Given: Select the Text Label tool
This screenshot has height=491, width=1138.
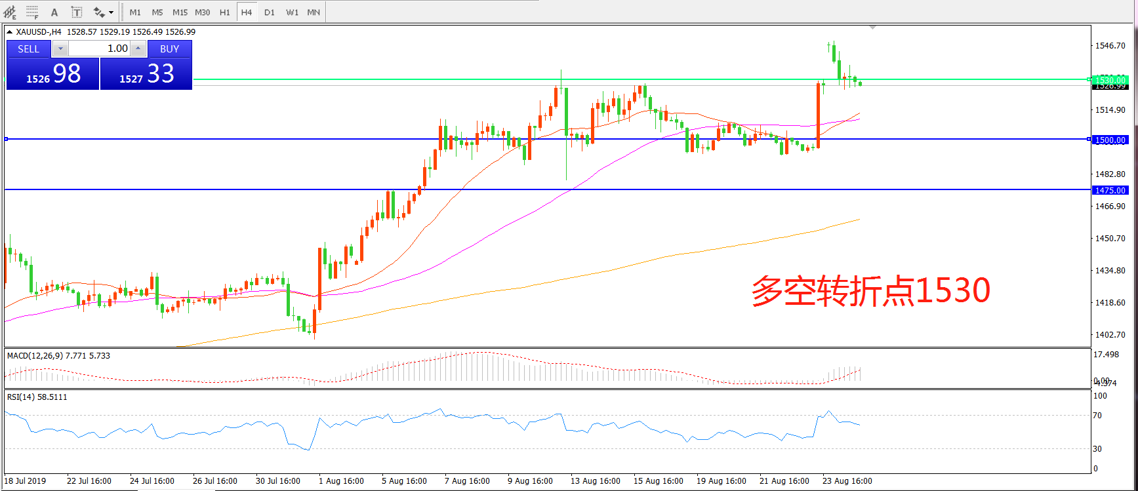Looking at the screenshot, I should tap(77, 12).
